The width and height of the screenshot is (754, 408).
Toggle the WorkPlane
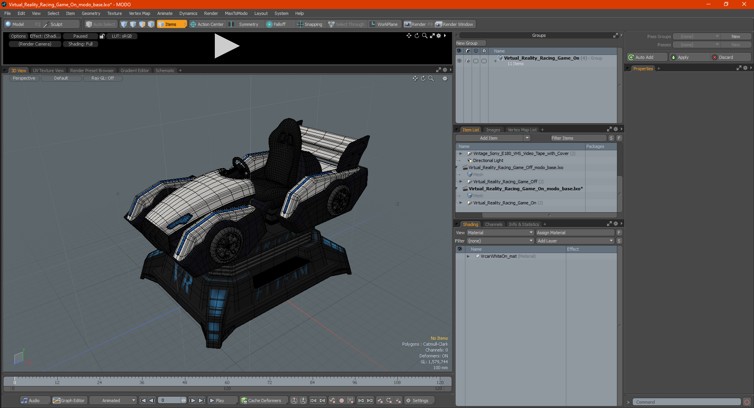(384, 24)
